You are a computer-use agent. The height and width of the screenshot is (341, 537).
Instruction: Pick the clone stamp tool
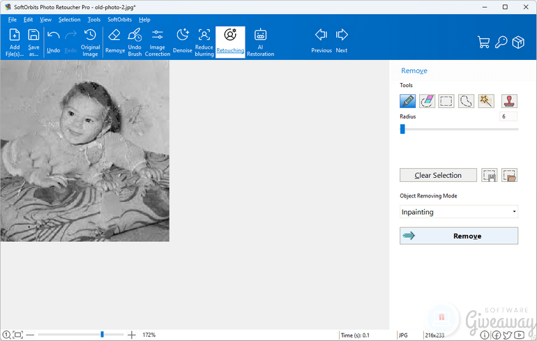[510, 101]
